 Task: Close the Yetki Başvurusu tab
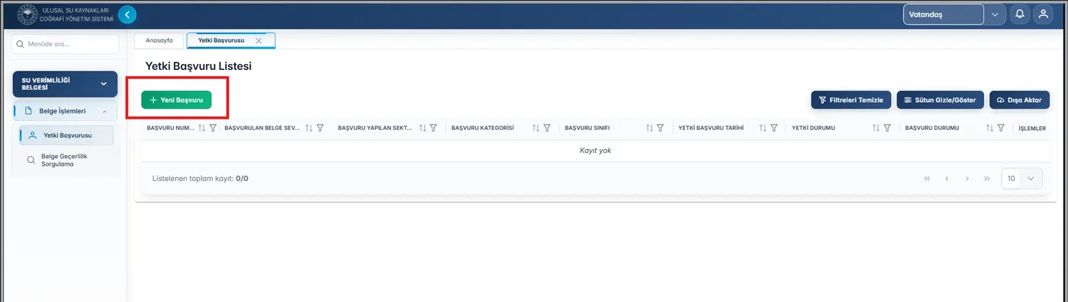tap(259, 40)
